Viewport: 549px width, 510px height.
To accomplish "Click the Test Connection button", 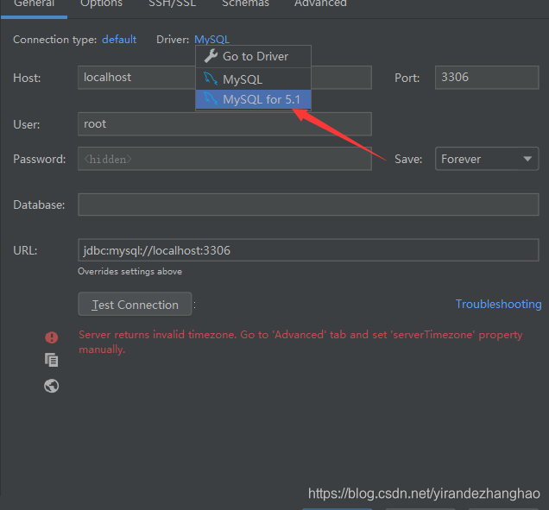I will 135,304.
